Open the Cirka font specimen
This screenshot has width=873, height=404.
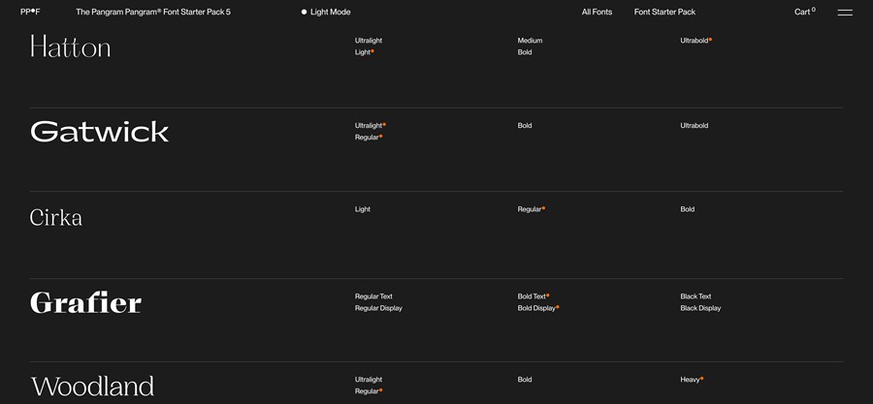tap(56, 217)
